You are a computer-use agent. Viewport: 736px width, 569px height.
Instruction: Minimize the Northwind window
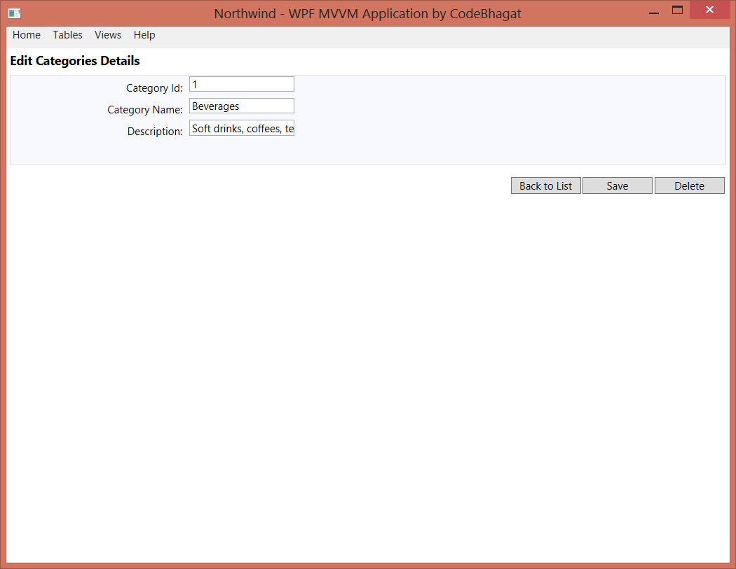click(653, 12)
